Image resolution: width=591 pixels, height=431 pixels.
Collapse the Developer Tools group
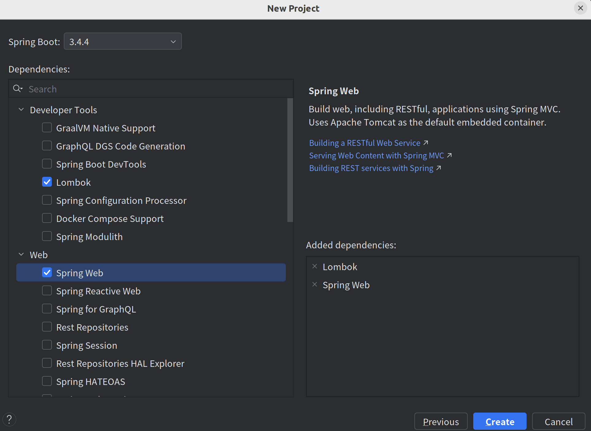tap(21, 110)
